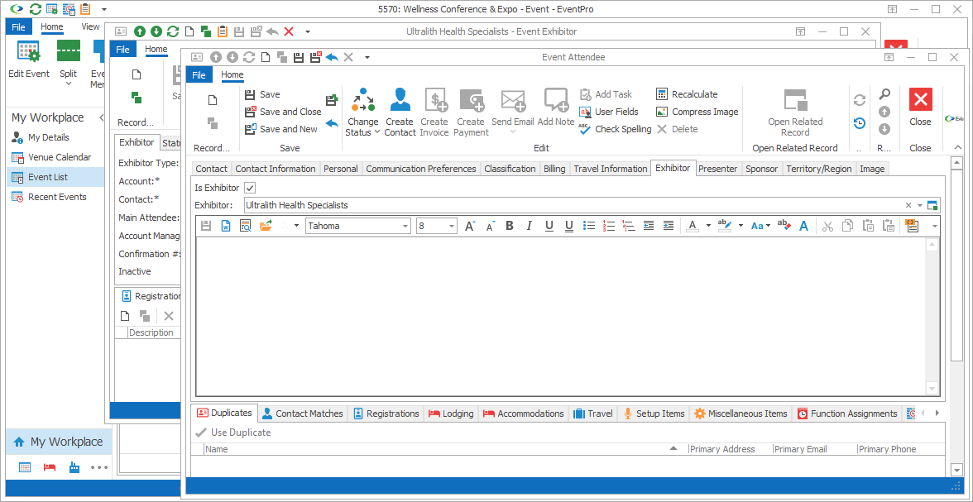973x502 pixels.
Task: Click the open record icon beside Exhibitor field
Action: (x=932, y=205)
